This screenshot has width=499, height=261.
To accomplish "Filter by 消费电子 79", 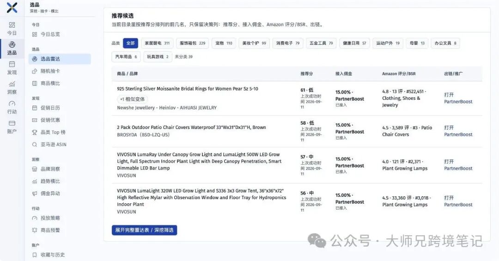I will click(288, 43).
